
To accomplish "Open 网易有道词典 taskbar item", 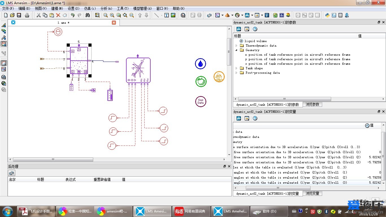I will point(192,211).
